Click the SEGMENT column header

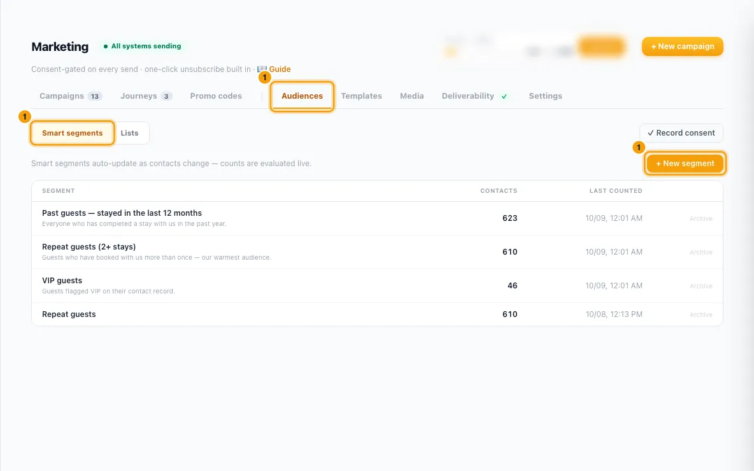58,191
